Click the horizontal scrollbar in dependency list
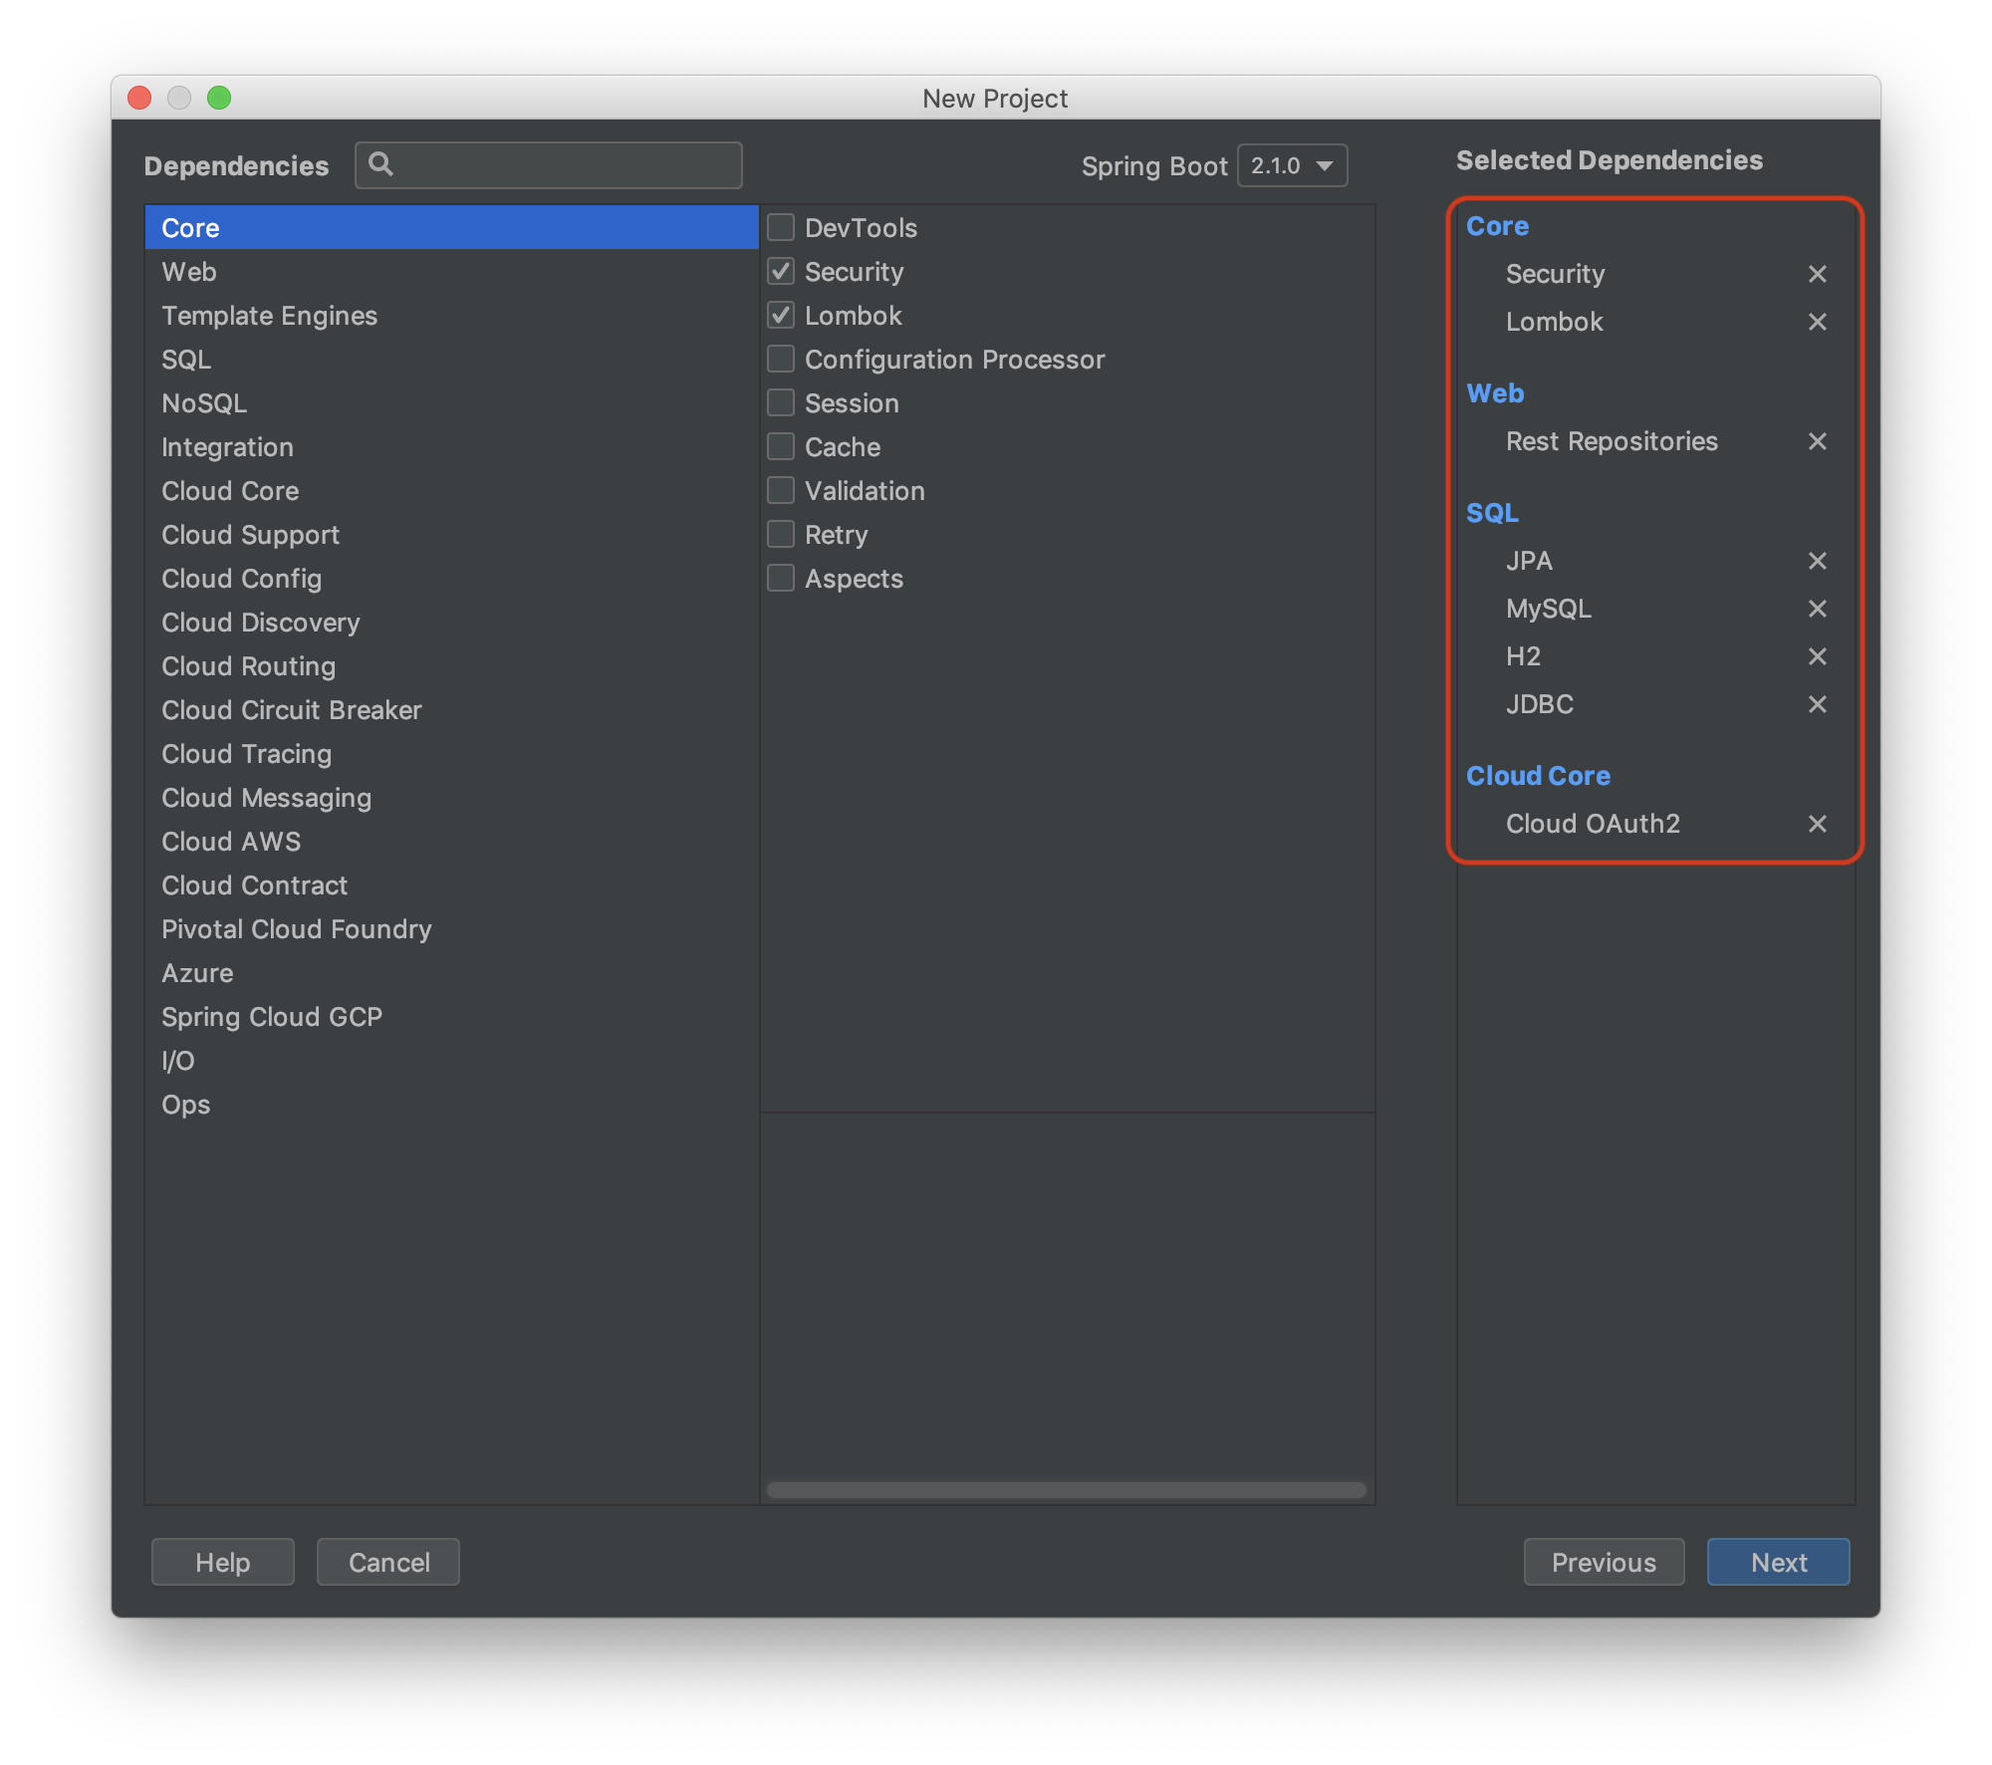 (x=1066, y=1489)
